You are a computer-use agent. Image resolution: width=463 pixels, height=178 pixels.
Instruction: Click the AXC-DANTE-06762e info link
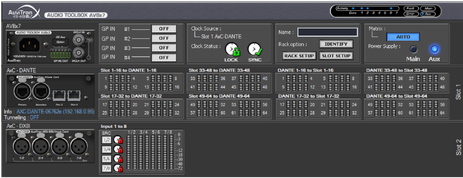56,112
